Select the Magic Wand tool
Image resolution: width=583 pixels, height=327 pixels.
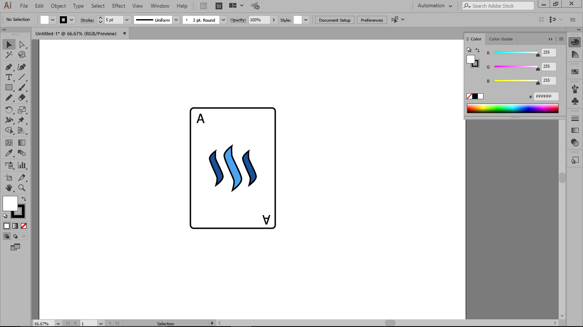(x=9, y=55)
